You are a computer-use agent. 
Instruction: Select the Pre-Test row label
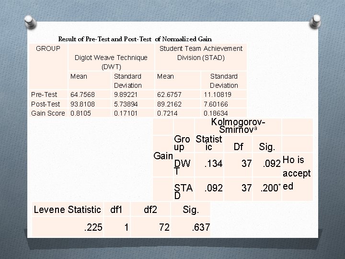click(x=44, y=94)
